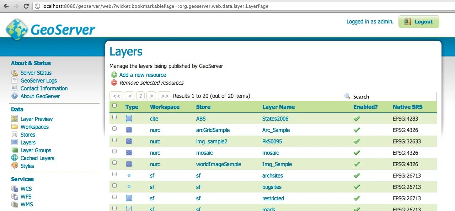
Task: Check the bugsites row checkbox
Action: (114, 185)
